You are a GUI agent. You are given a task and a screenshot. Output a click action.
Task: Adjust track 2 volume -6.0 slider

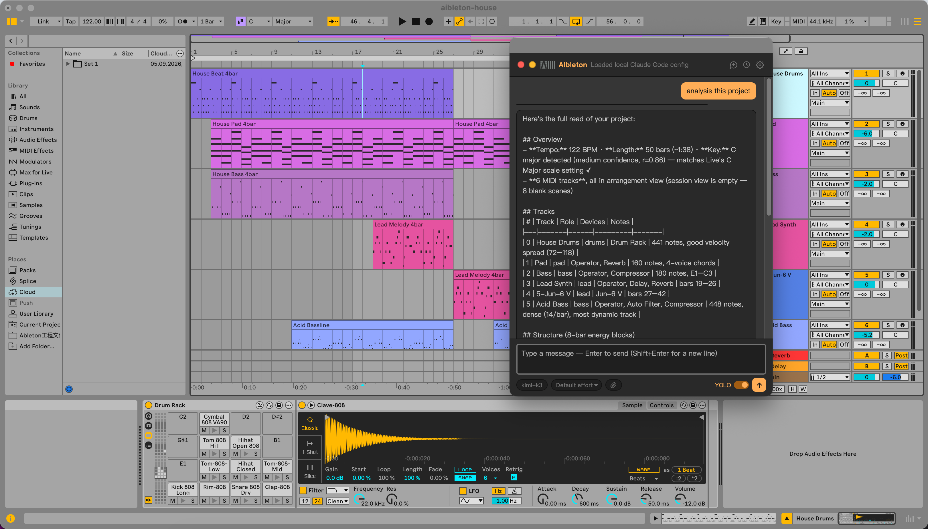click(866, 134)
